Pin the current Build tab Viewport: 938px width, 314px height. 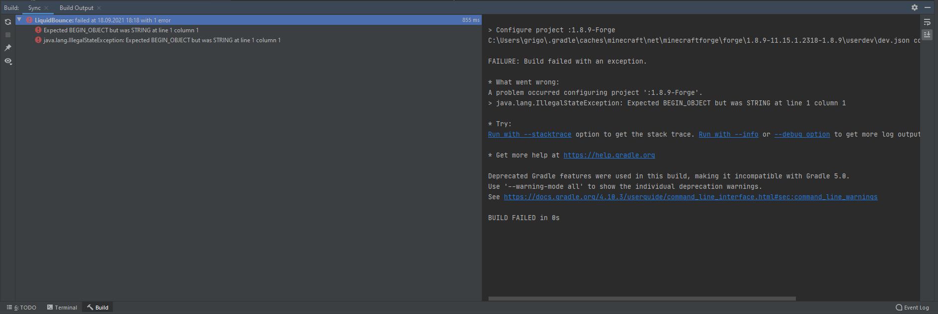coord(8,48)
